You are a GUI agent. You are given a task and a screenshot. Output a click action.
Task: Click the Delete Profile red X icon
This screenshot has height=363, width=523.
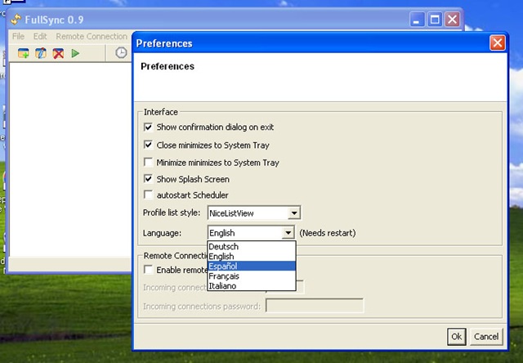(x=58, y=53)
